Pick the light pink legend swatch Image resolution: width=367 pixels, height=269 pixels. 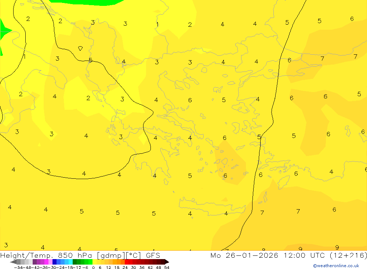click(x=50, y=262)
